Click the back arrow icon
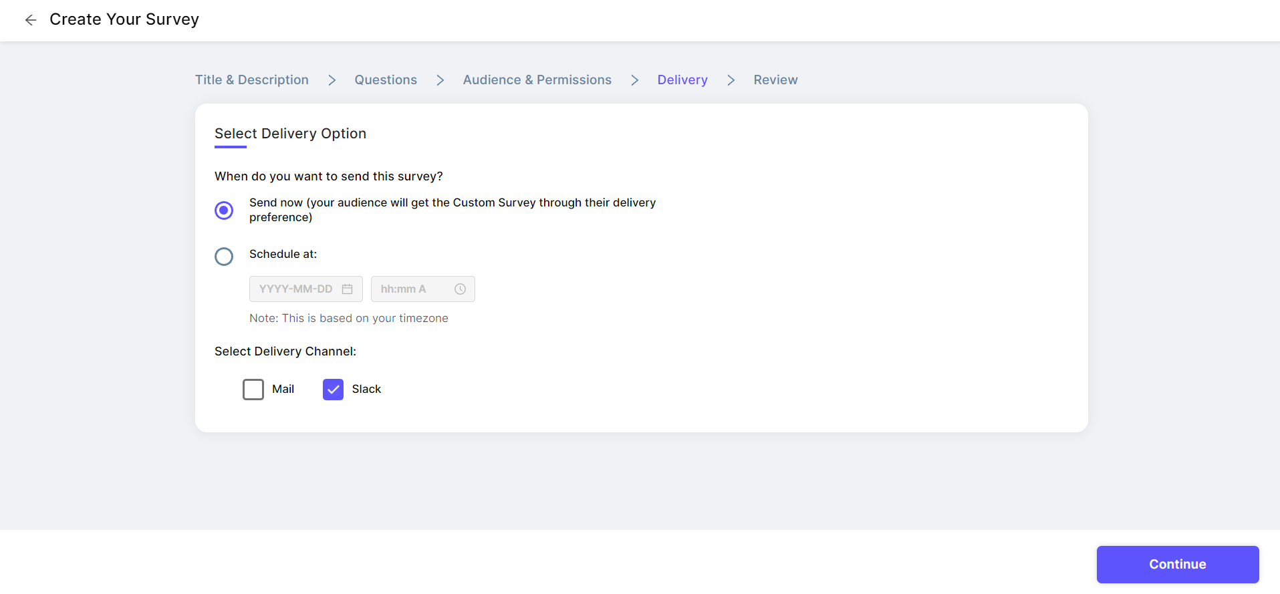This screenshot has height=594, width=1280. tap(31, 20)
